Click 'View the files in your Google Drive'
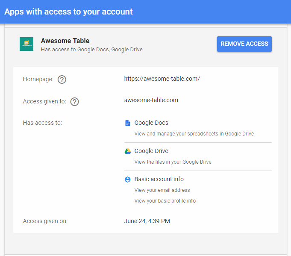291x256 pixels. [173, 162]
